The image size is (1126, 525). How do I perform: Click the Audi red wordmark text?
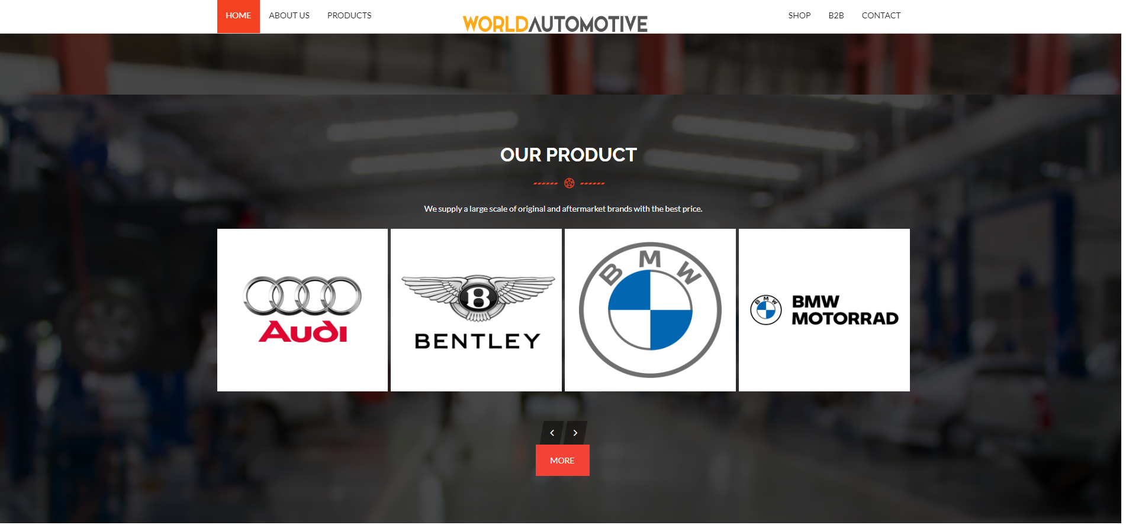[303, 332]
